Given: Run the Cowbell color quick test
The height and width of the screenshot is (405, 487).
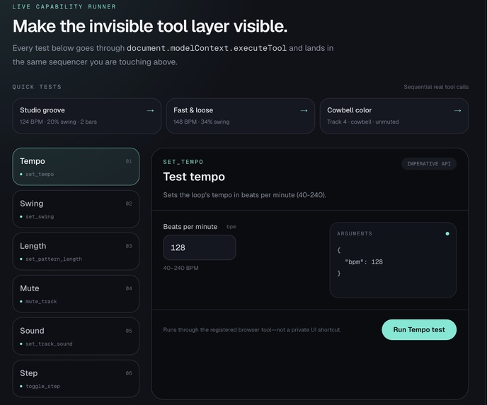Looking at the screenshot, I should click(x=394, y=116).
